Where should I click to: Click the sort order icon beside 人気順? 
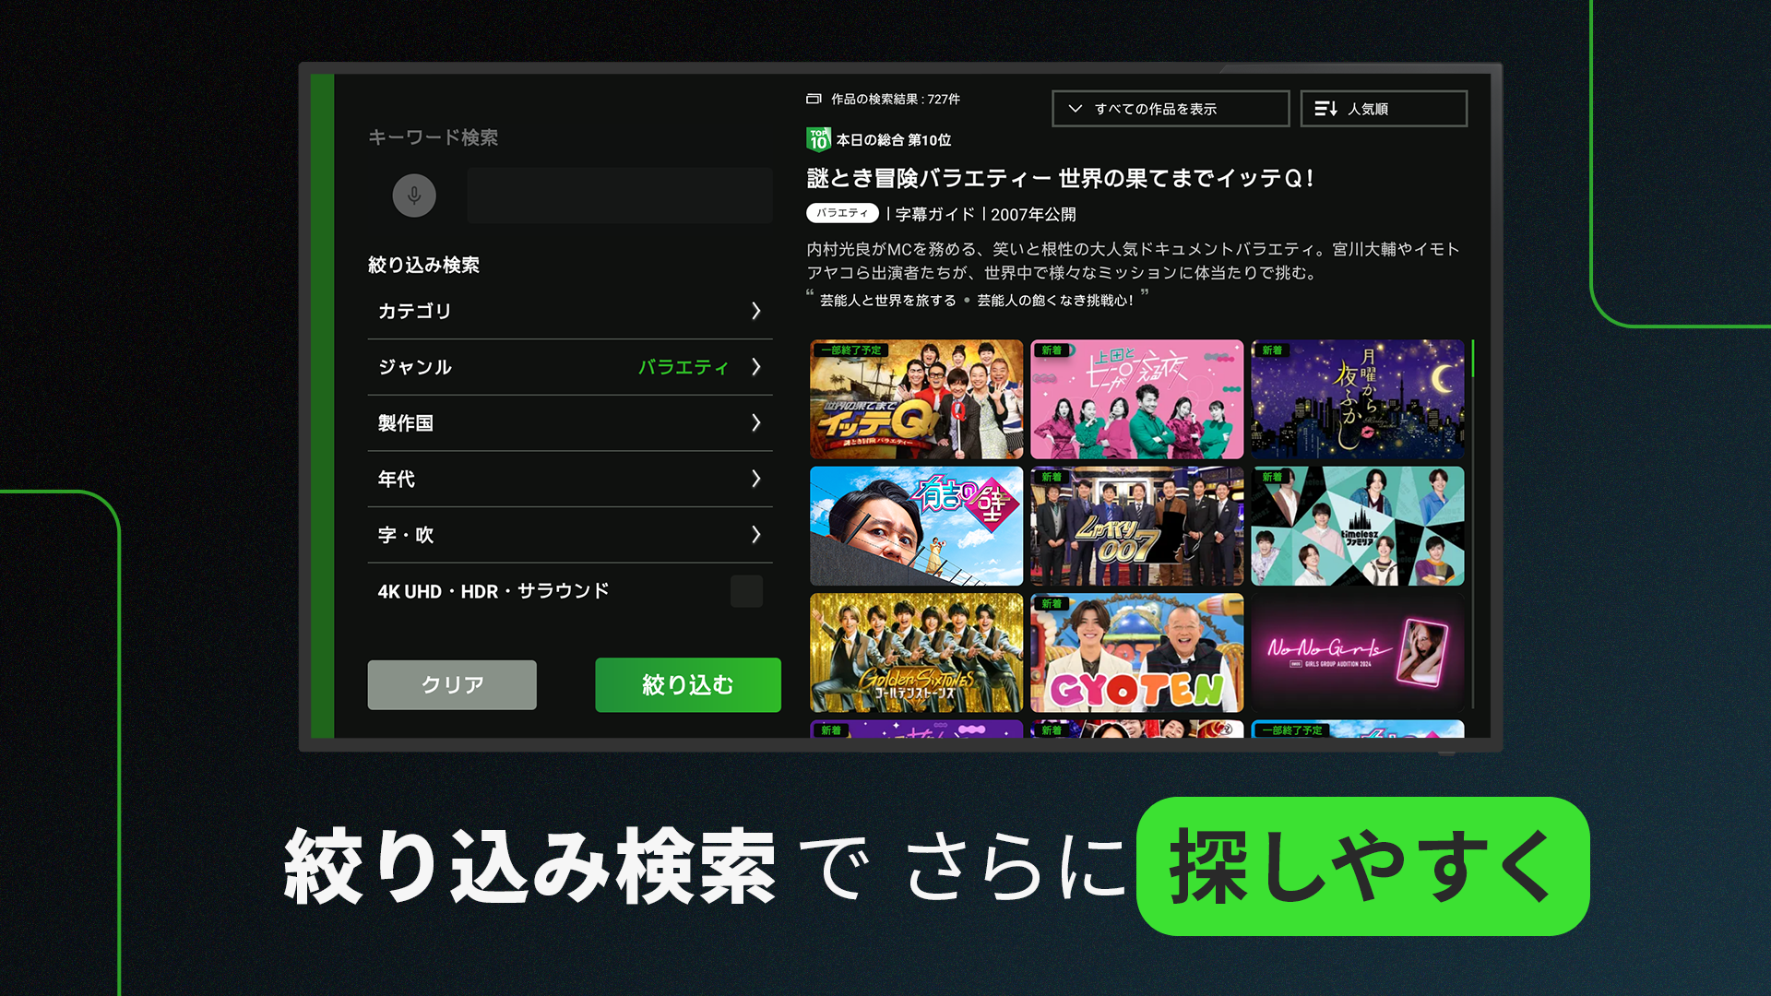tap(1326, 109)
